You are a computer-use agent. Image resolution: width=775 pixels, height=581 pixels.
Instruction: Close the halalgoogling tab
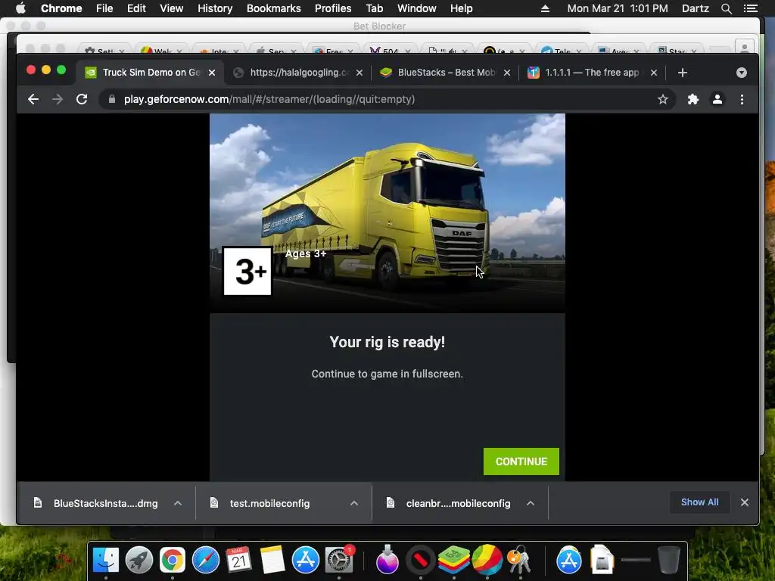point(359,73)
